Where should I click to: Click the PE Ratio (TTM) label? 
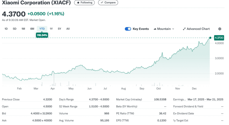tap(125, 114)
